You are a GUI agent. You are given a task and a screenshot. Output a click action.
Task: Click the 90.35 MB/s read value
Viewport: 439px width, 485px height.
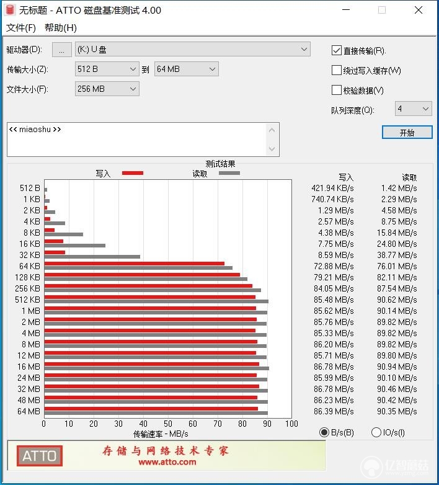397,411
